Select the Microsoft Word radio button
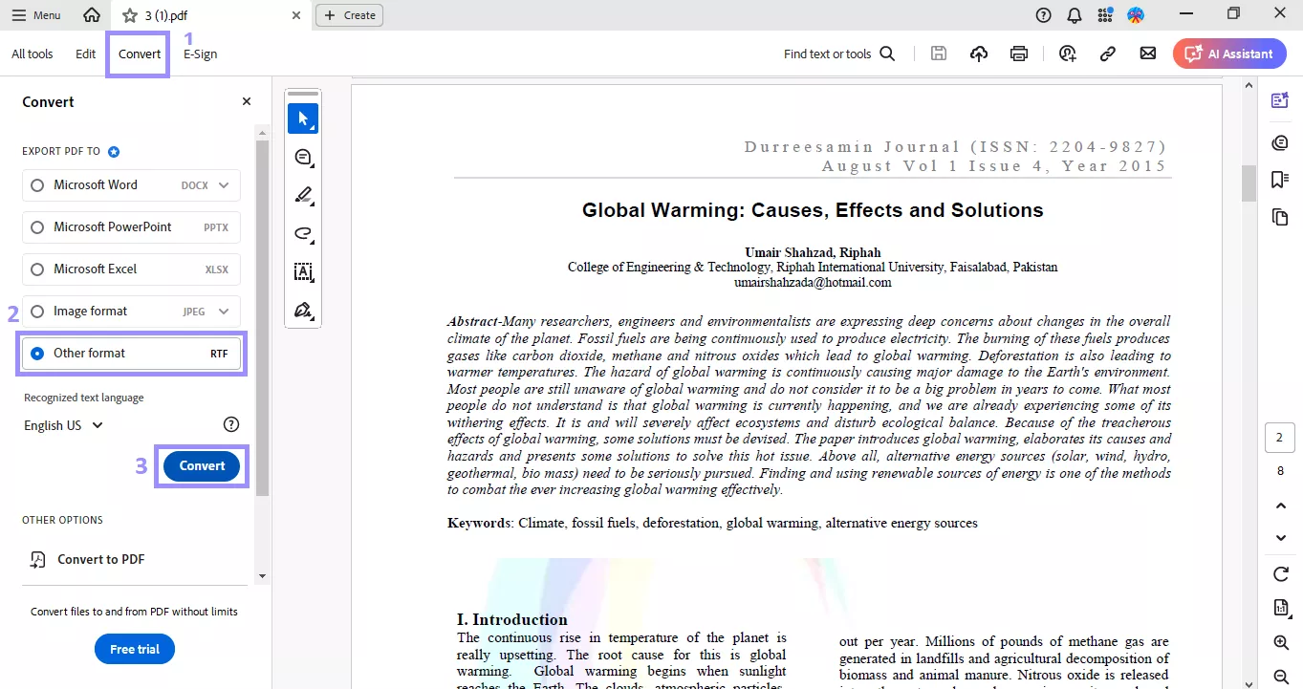 coord(37,185)
